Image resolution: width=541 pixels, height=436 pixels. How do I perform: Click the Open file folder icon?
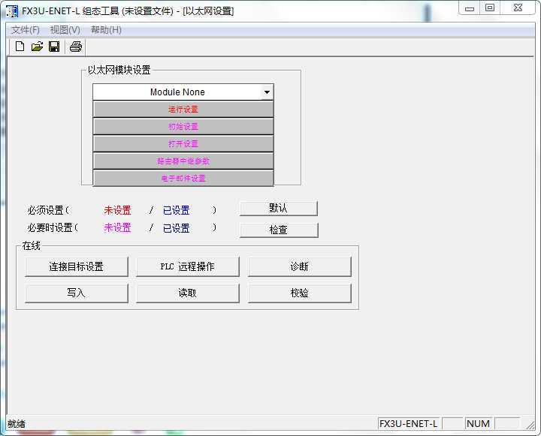click(x=37, y=47)
